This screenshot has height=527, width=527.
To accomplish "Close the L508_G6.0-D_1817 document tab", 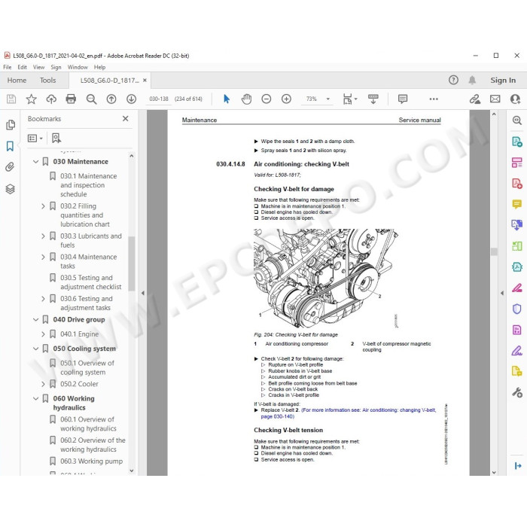I will tap(145, 81).
